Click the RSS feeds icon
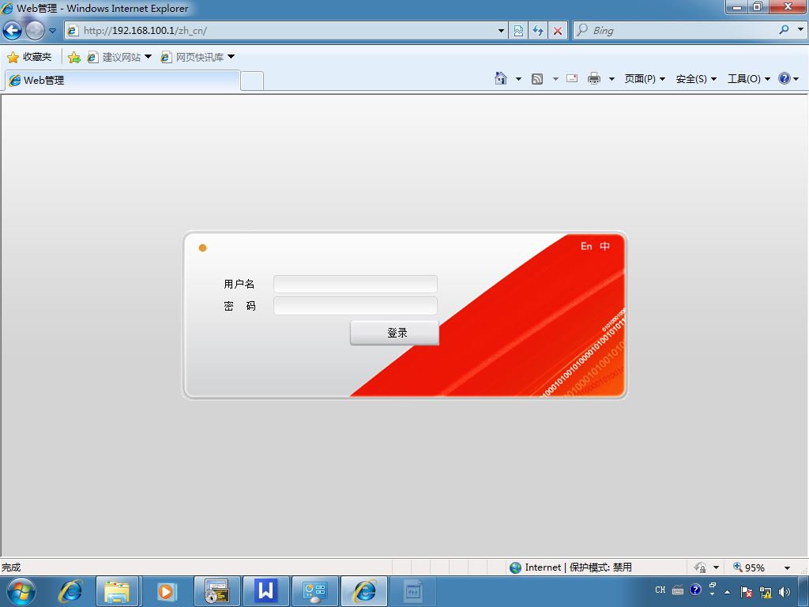Screen dimensions: 809x607 (x=537, y=79)
